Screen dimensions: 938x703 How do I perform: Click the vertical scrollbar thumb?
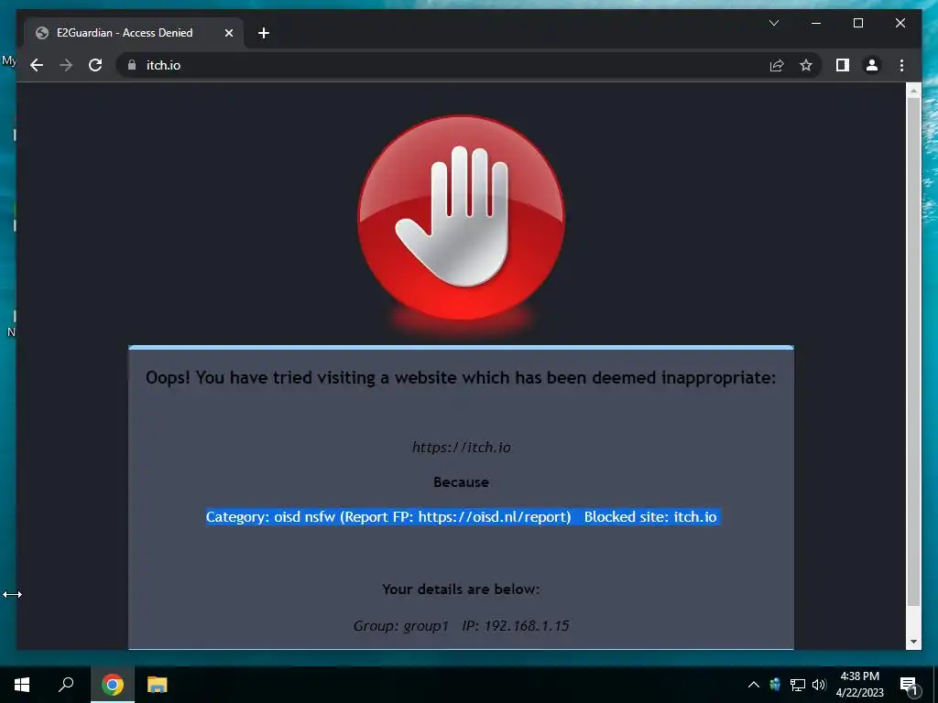913,351
